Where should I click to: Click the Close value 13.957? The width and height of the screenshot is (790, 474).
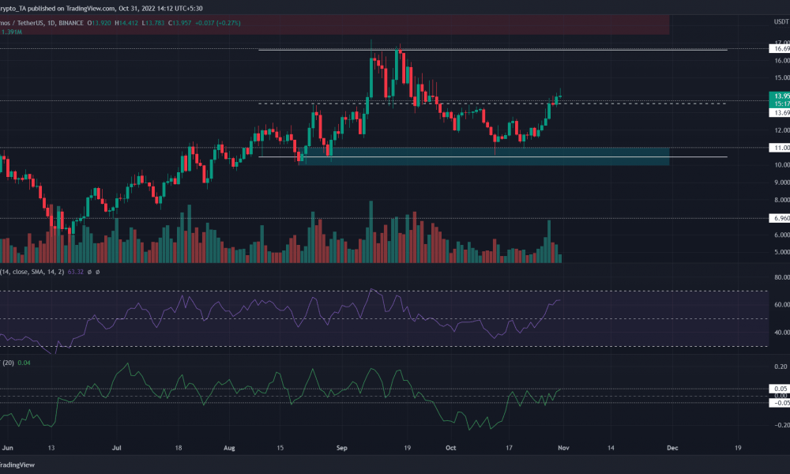(182, 23)
